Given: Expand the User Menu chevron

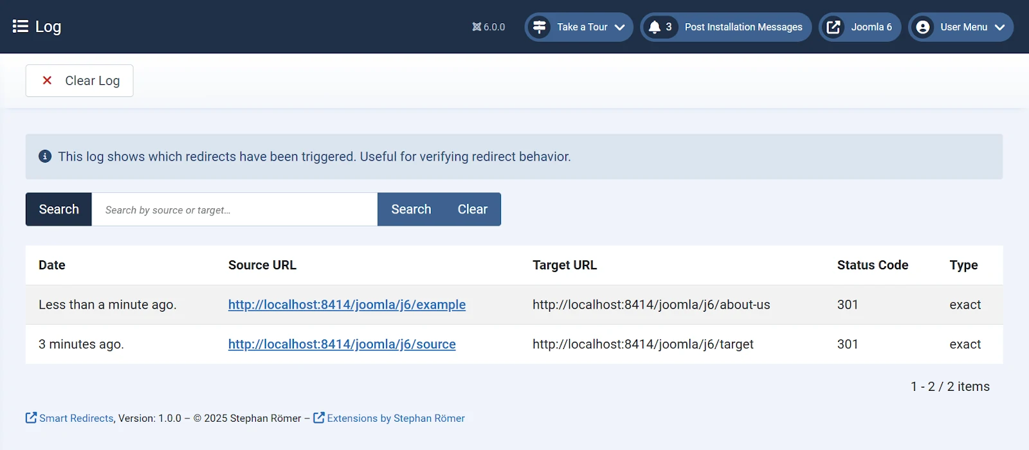Looking at the screenshot, I should tap(999, 27).
